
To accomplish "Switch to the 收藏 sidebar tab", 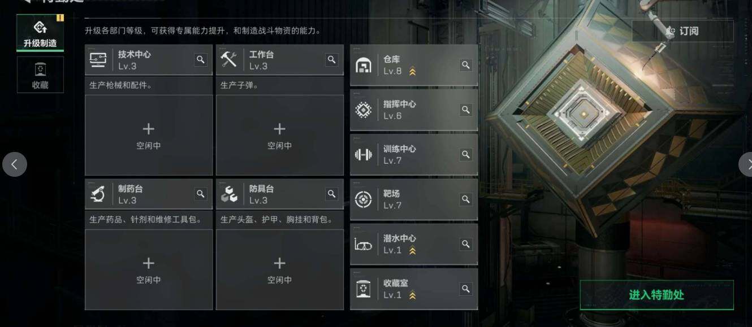I will coord(40,75).
